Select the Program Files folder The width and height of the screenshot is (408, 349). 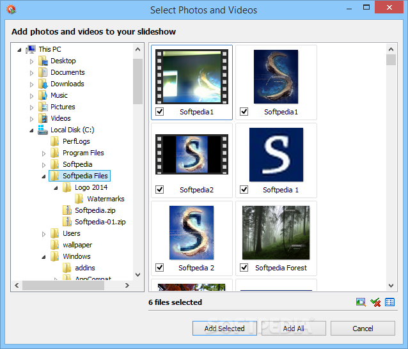[83, 153]
